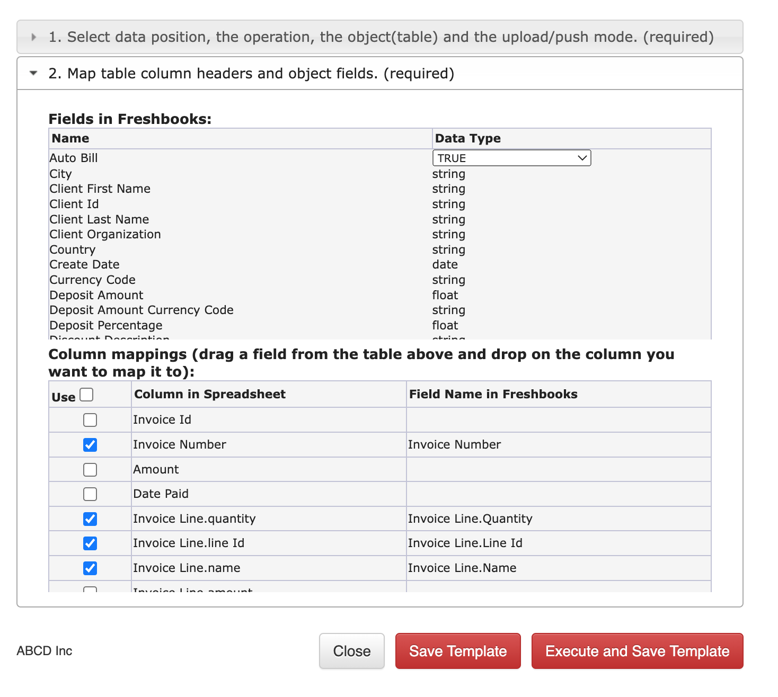Collapse section 2 Map table column headers
This screenshot has height=697, width=778.
379,74
